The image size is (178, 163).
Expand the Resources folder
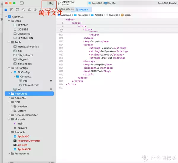(x=9, y=93)
